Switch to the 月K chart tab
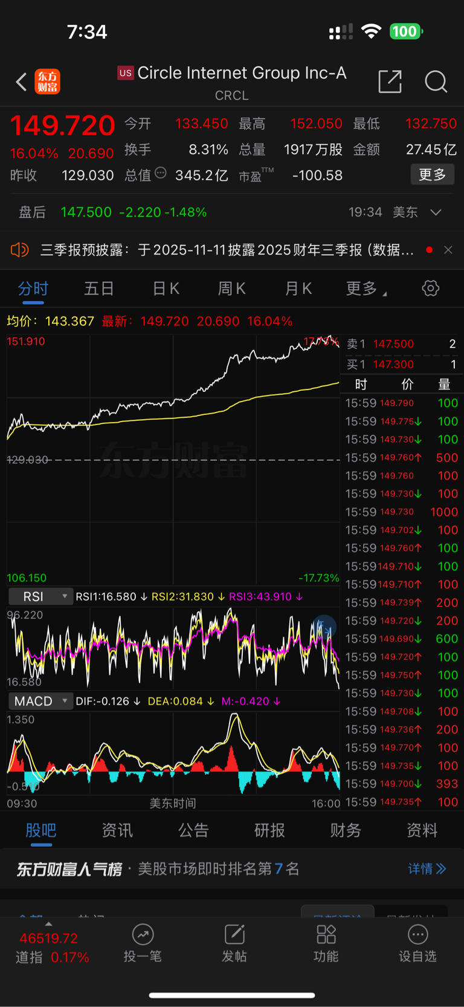Image resolution: width=464 pixels, height=1007 pixels. [298, 288]
